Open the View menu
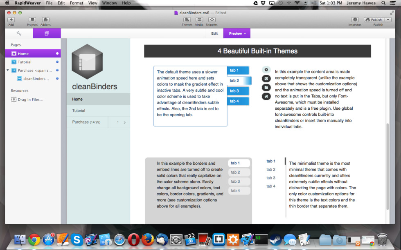Screen dimensions: 401x250 click(92, 3)
